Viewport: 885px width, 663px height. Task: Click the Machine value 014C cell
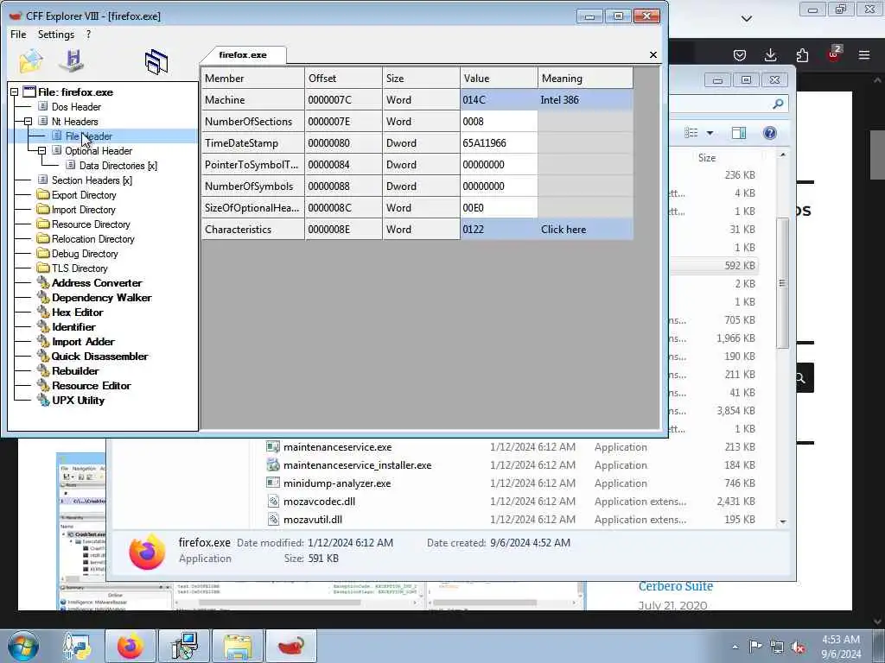[499, 100]
